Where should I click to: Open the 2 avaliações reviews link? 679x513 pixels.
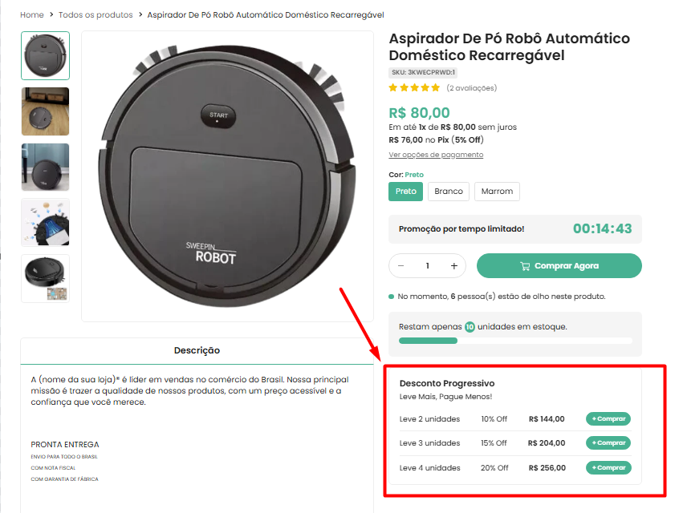(x=472, y=88)
